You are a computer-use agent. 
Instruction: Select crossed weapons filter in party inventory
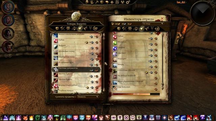[x=124, y=29]
